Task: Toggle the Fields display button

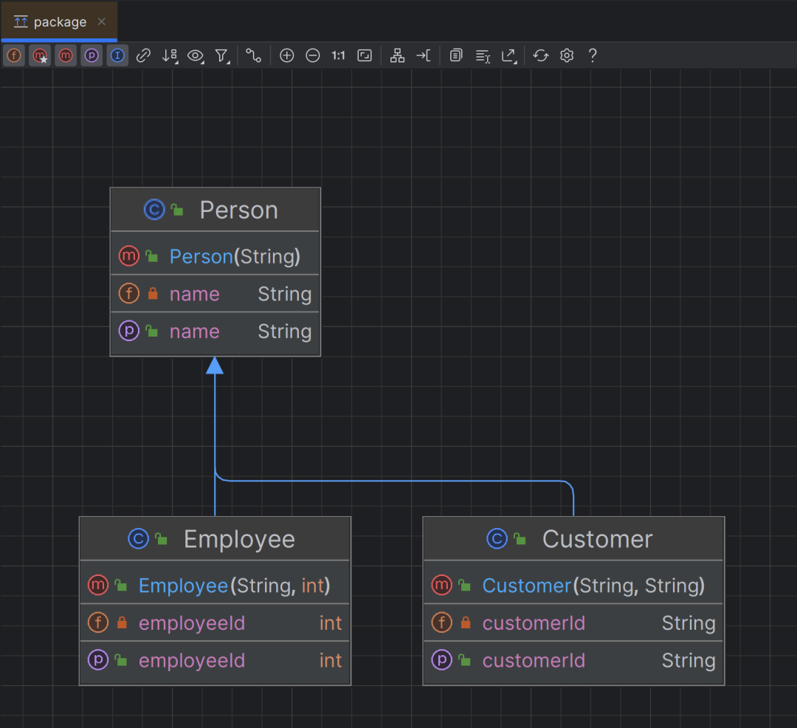Action: tap(14, 55)
